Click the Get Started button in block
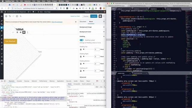Screen dimensions: 192x108 (x=10, y=41)
